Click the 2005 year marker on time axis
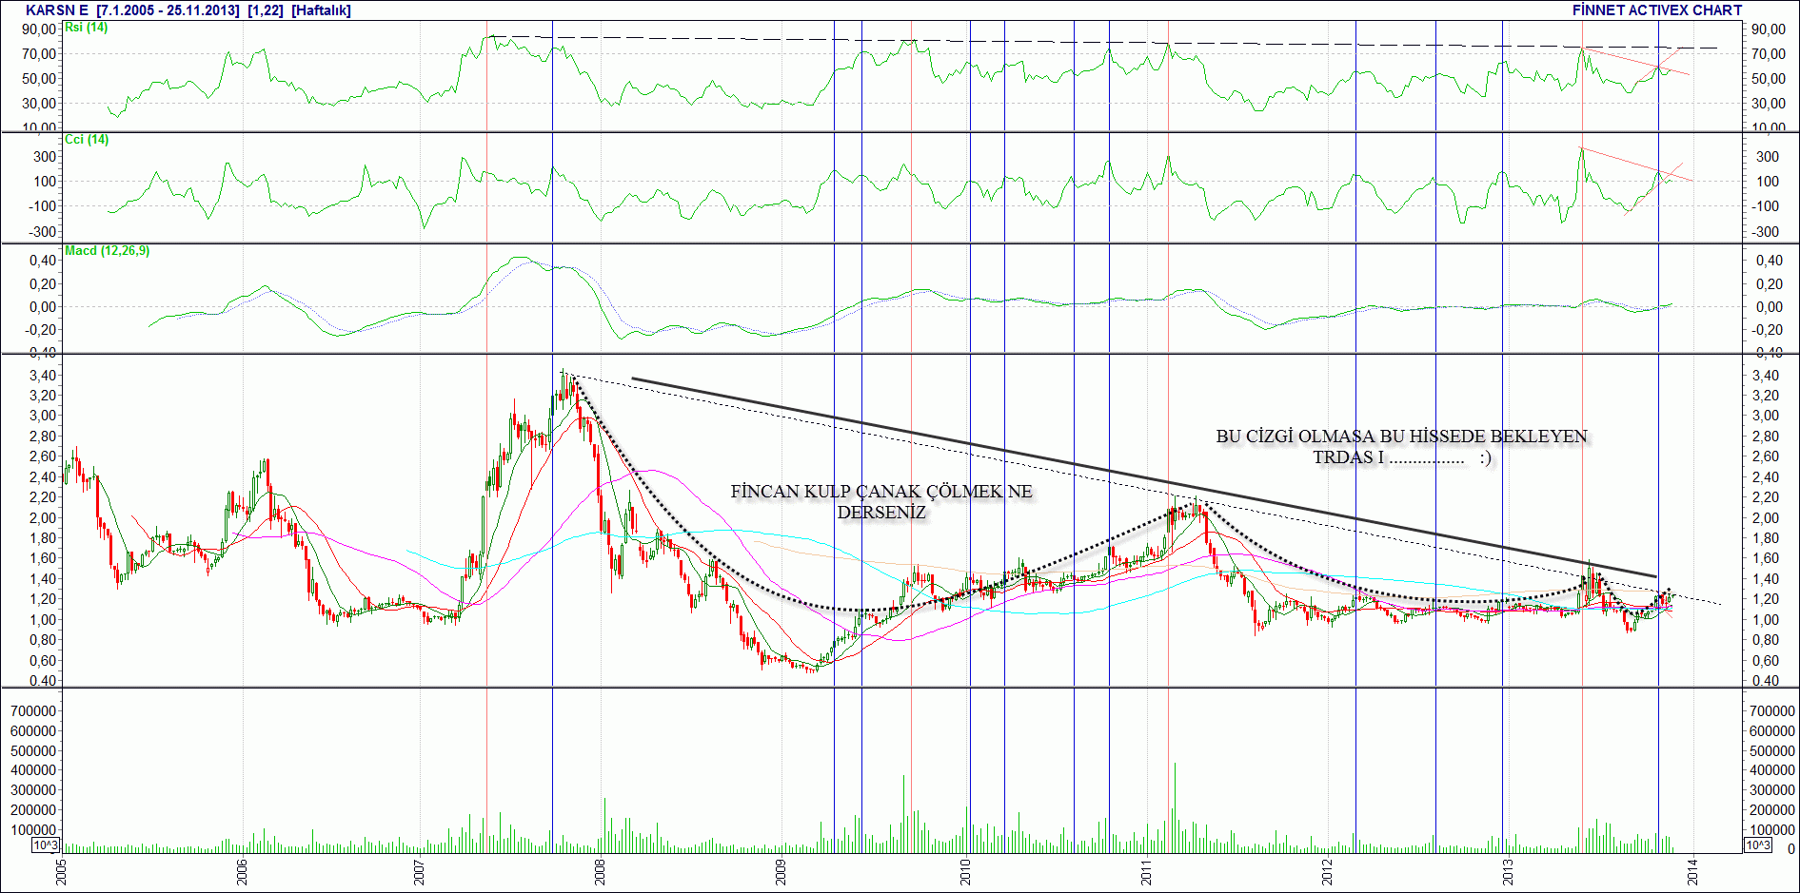The height and width of the screenshot is (893, 1800). pos(62,872)
